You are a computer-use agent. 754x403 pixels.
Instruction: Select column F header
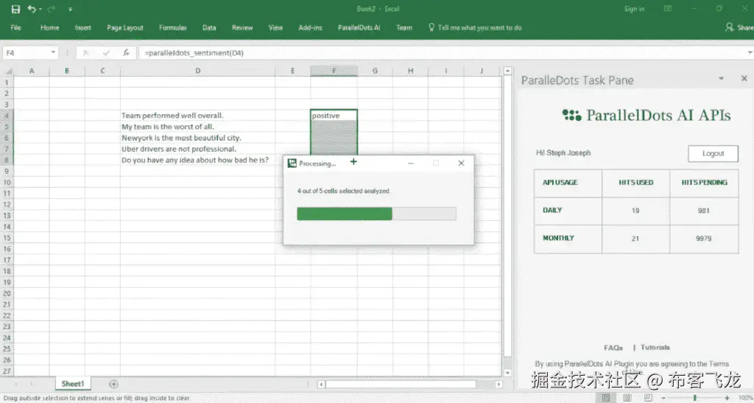(x=334, y=71)
